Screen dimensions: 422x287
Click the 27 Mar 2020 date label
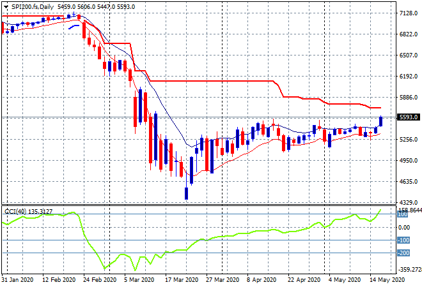(x=223, y=280)
